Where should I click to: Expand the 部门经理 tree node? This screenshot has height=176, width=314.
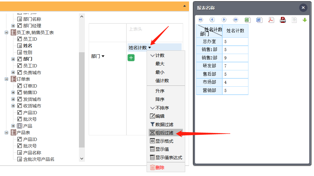point(13,26)
